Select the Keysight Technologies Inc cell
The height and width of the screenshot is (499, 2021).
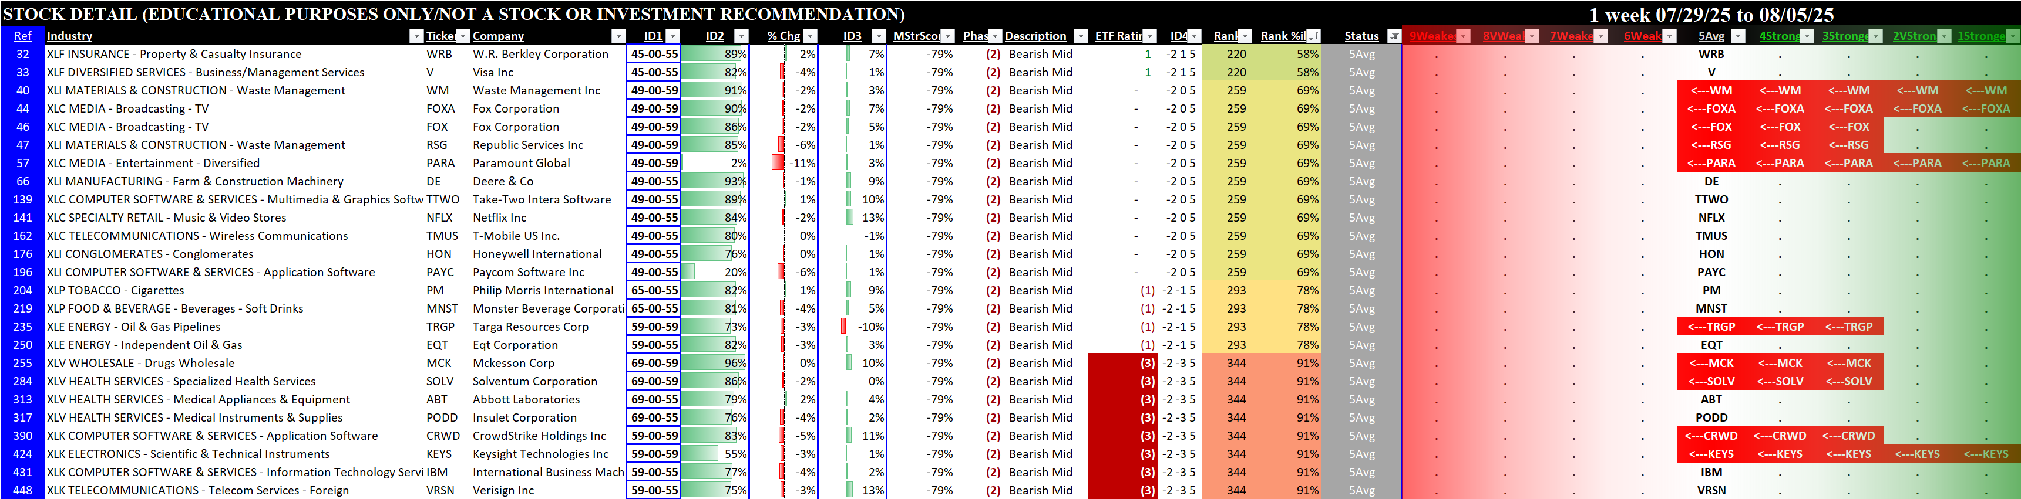point(549,454)
